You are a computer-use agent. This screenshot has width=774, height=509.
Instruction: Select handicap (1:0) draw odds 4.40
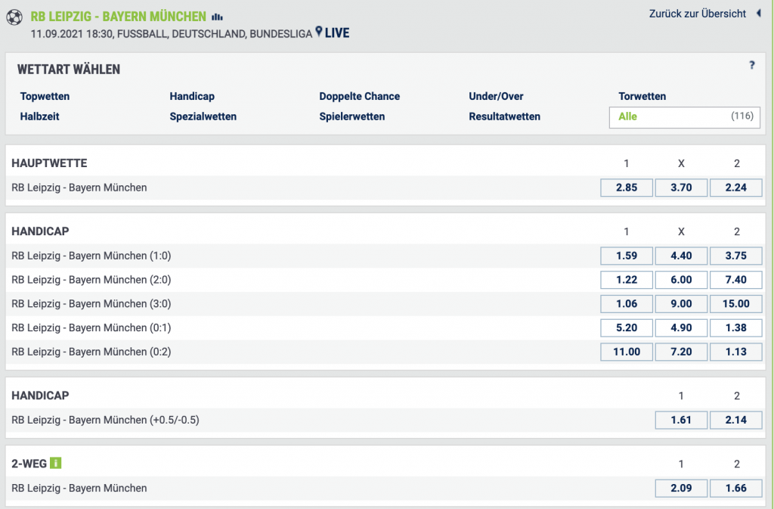(x=681, y=256)
